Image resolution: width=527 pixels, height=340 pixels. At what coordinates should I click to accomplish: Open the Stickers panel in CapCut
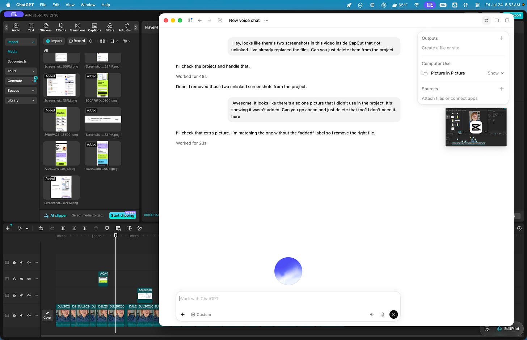click(x=46, y=27)
